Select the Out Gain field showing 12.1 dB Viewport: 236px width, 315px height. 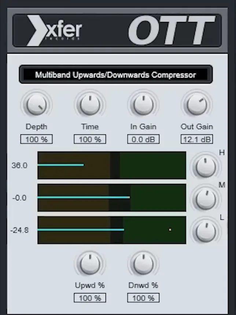(197, 139)
